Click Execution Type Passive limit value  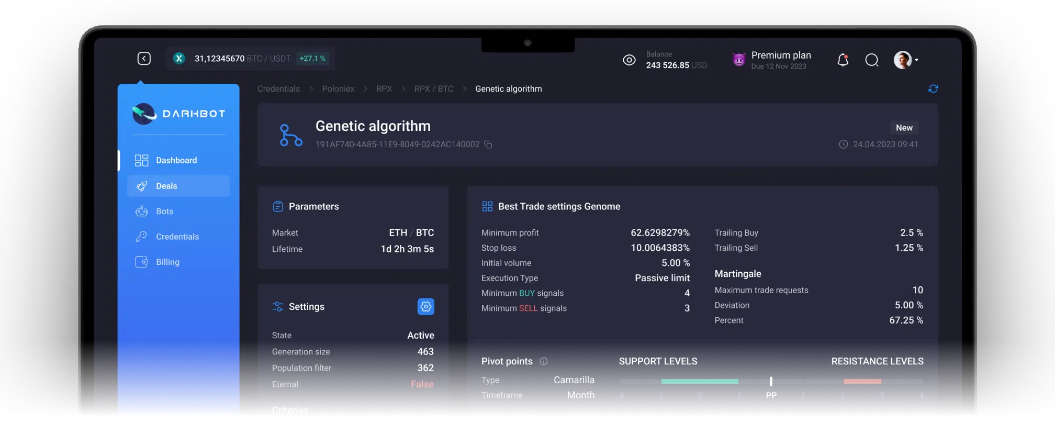coord(662,278)
